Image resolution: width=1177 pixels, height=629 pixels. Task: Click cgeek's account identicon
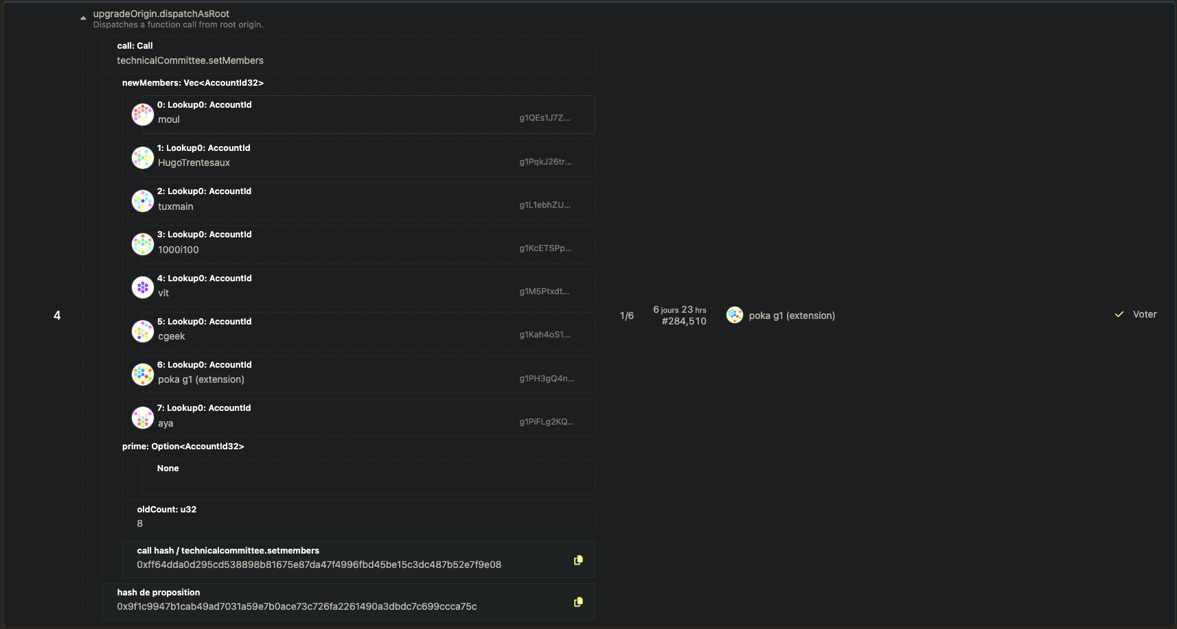143,331
